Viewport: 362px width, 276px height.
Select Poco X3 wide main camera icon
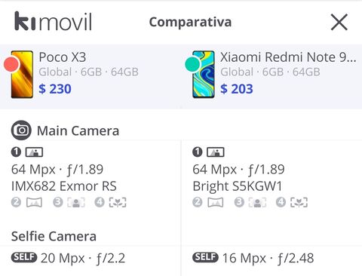point(27,152)
